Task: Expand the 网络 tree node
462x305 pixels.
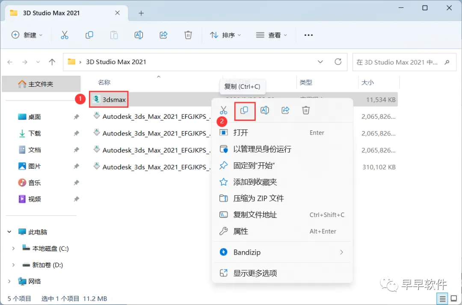Action: (x=9, y=282)
